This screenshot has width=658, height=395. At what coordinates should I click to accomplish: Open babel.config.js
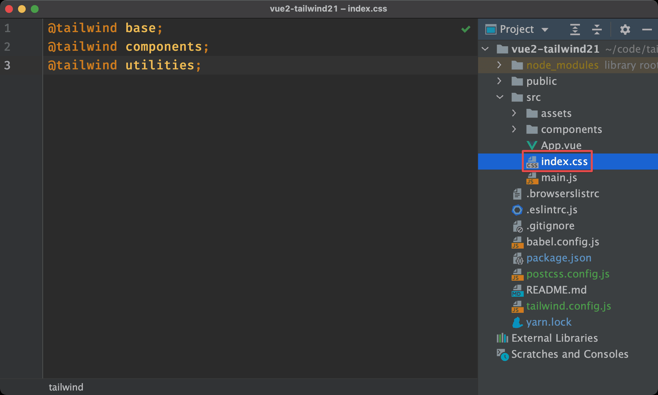click(563, 242)
